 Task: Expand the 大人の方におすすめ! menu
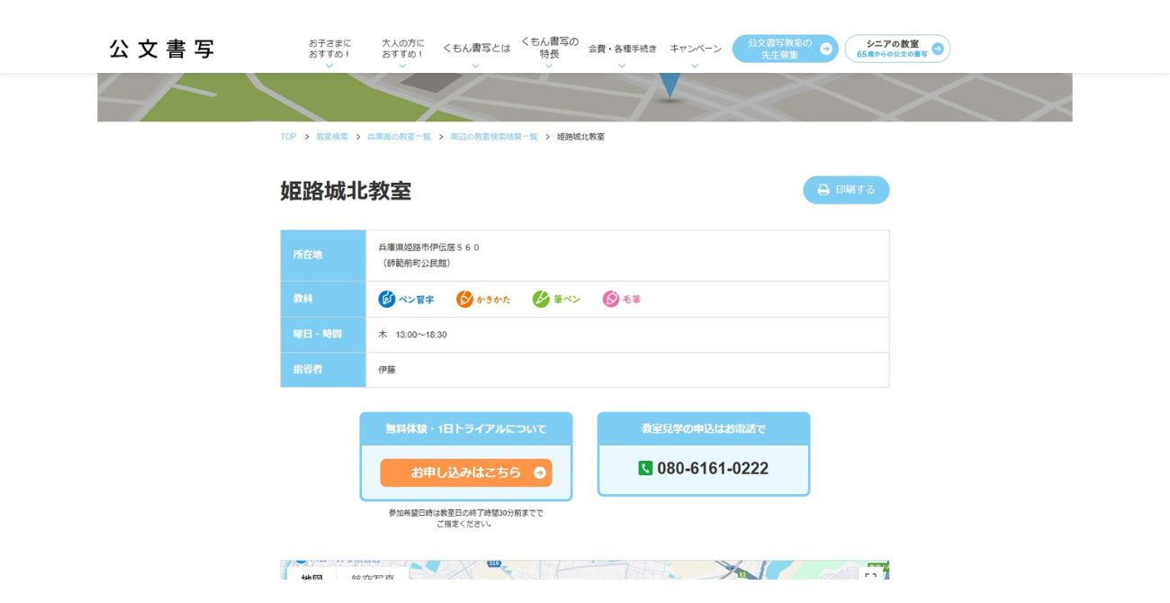pos(402,50)
